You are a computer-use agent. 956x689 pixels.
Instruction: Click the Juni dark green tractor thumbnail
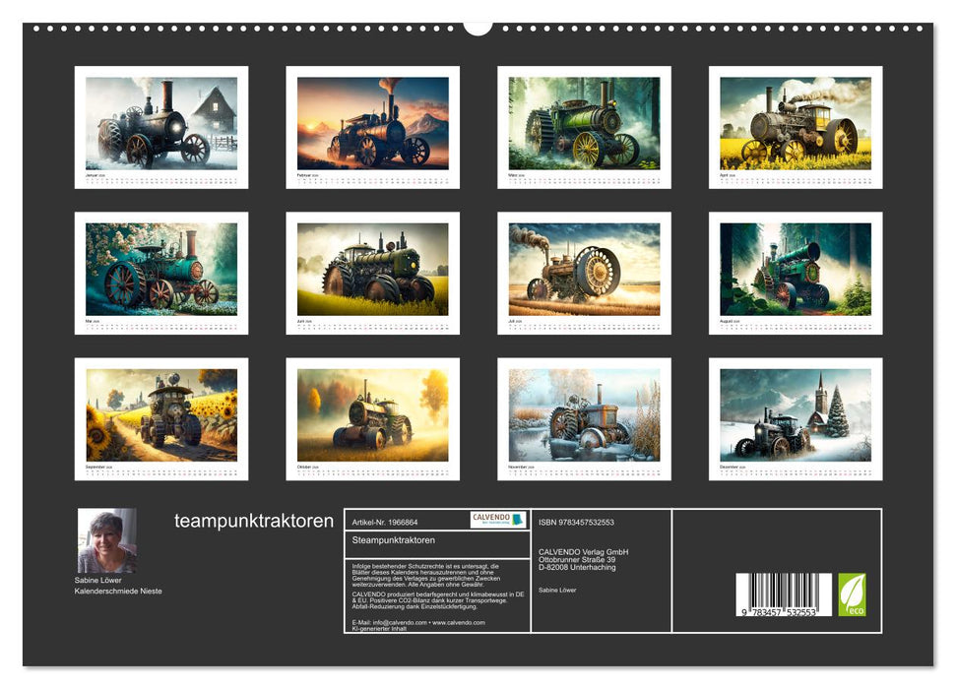(x=372, y=269)
